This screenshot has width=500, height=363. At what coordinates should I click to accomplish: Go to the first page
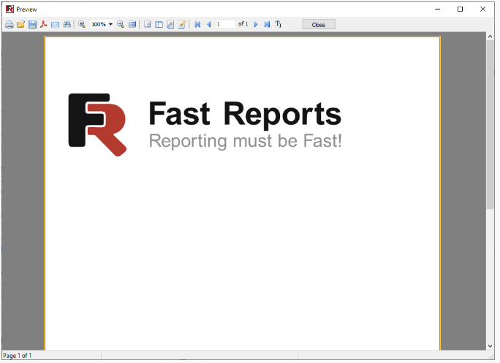click(197, 24)
